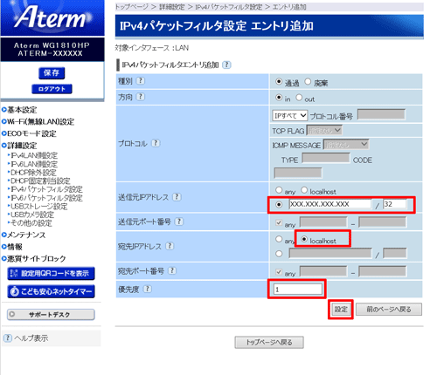Select any for source IP address

(x=279, y=190)
